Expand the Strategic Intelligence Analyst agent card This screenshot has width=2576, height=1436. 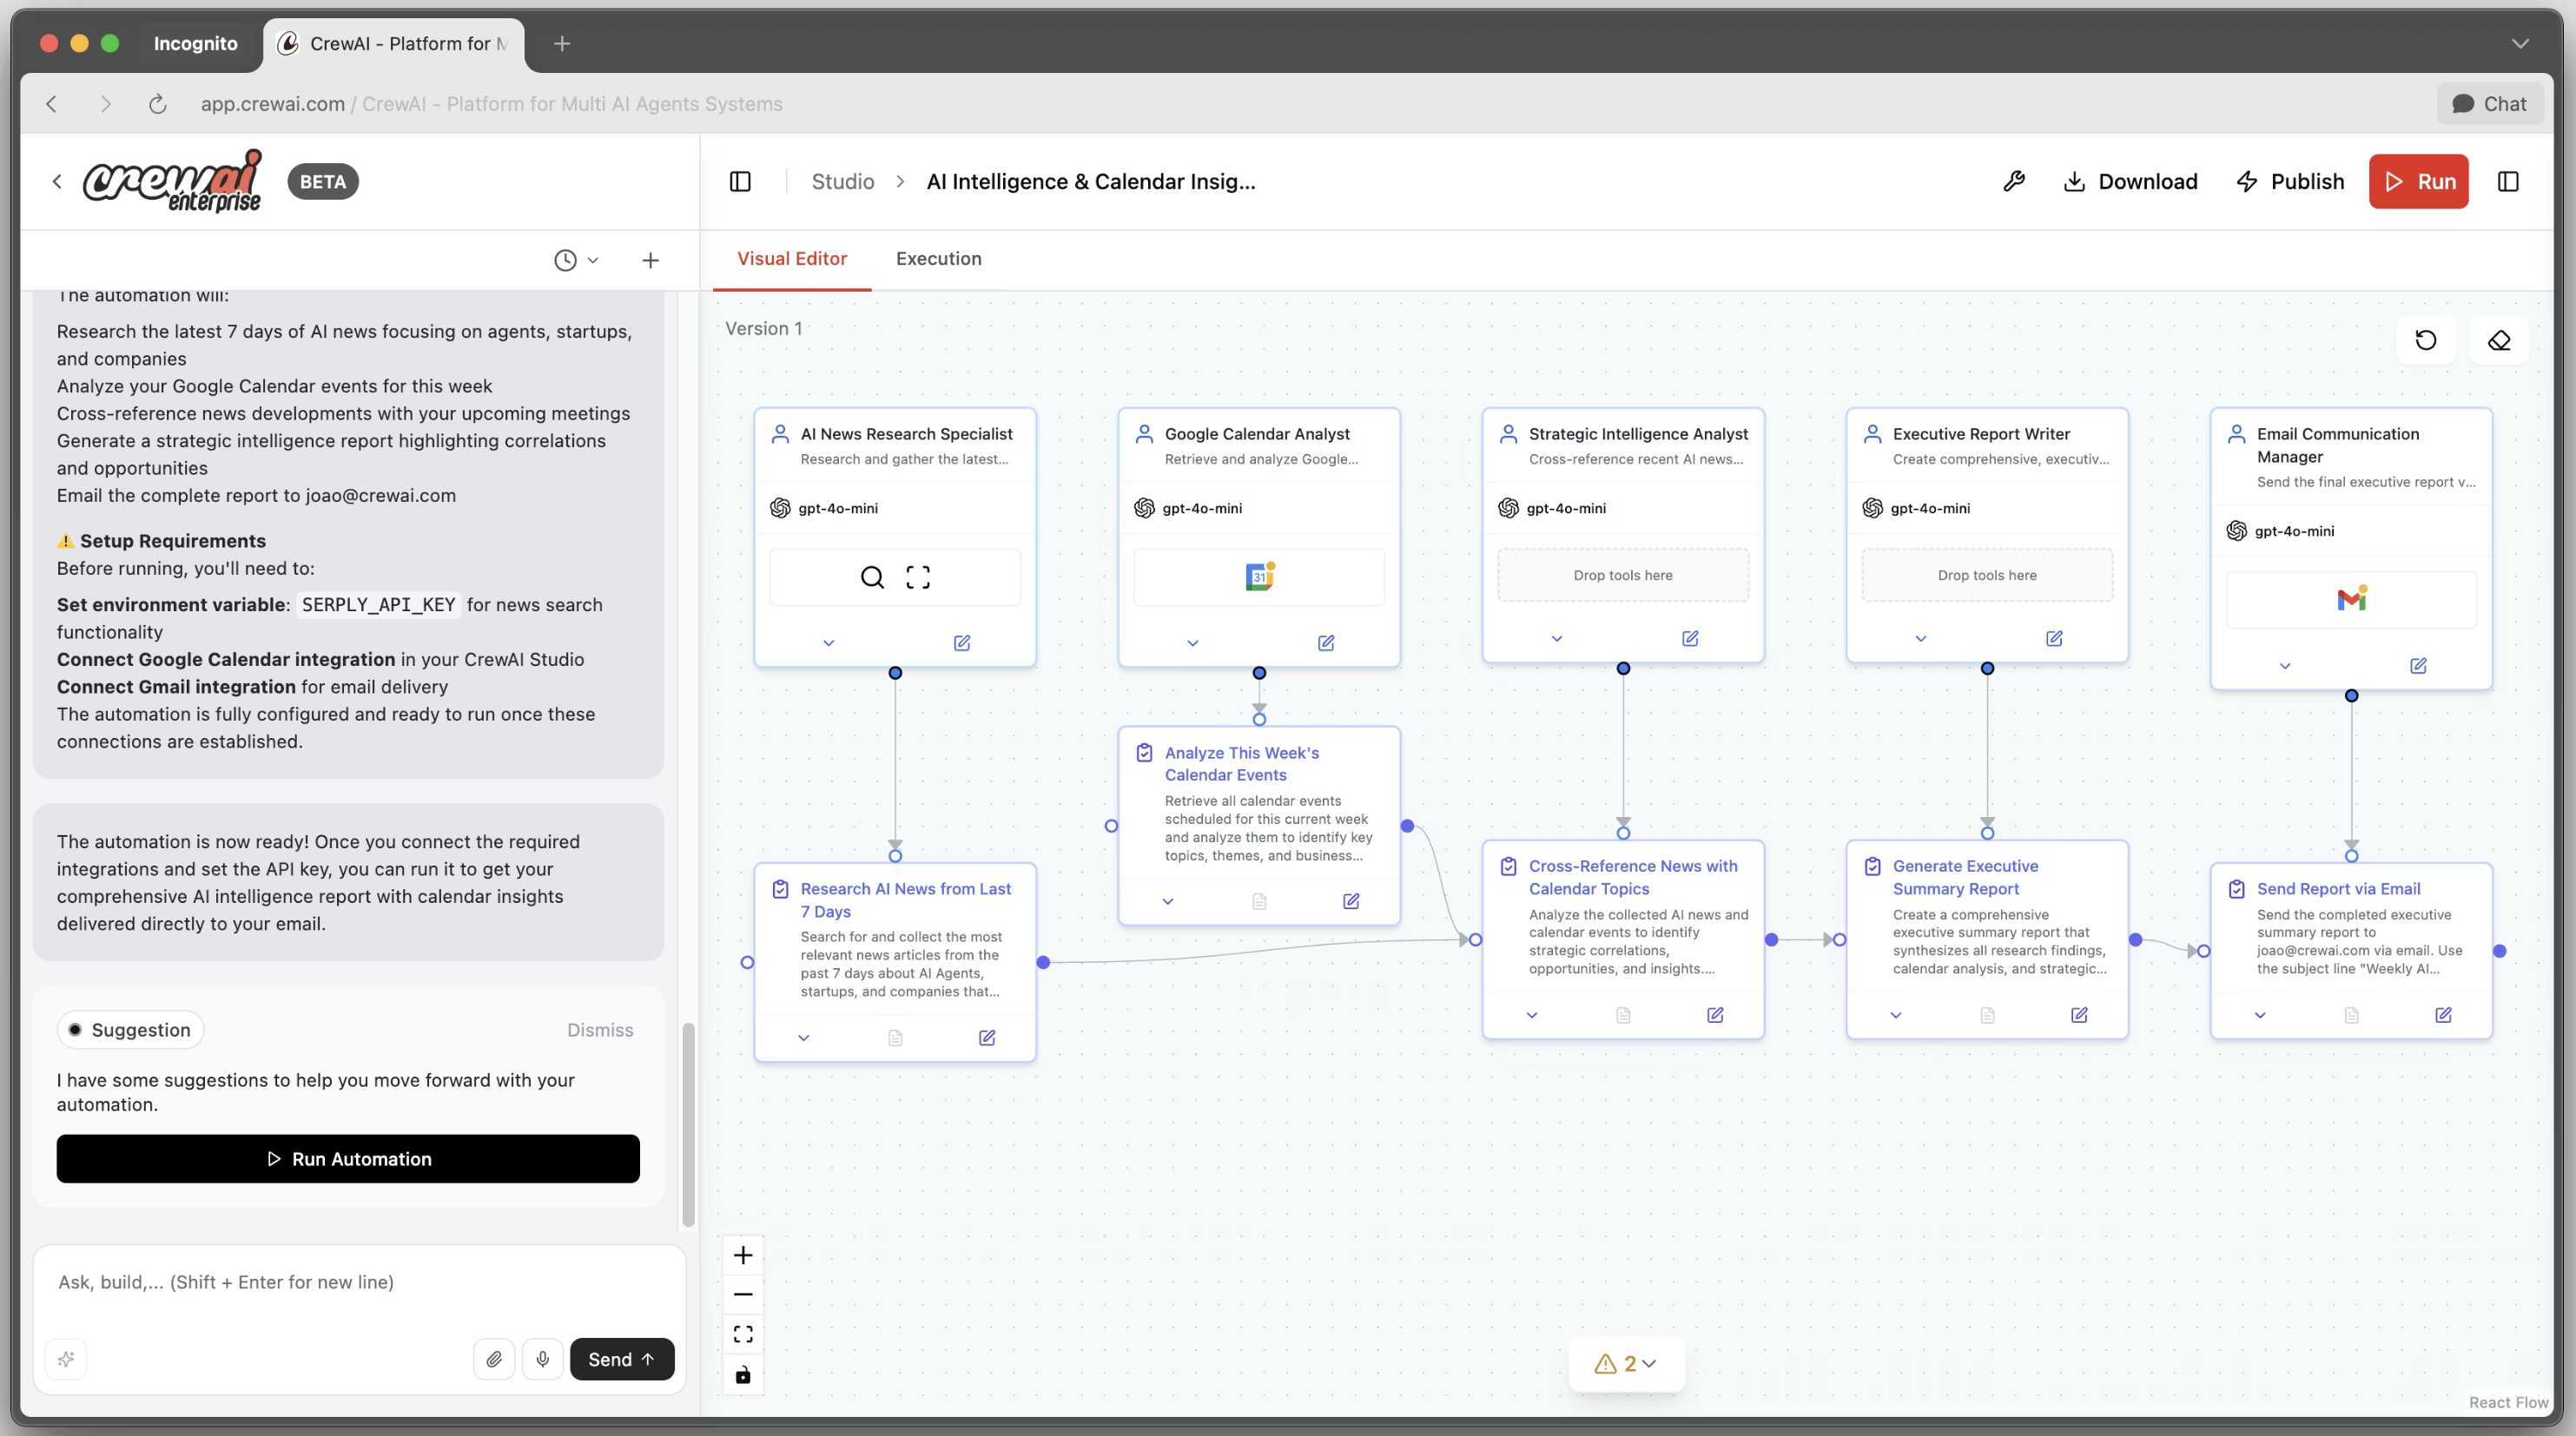click(1556, 638)
